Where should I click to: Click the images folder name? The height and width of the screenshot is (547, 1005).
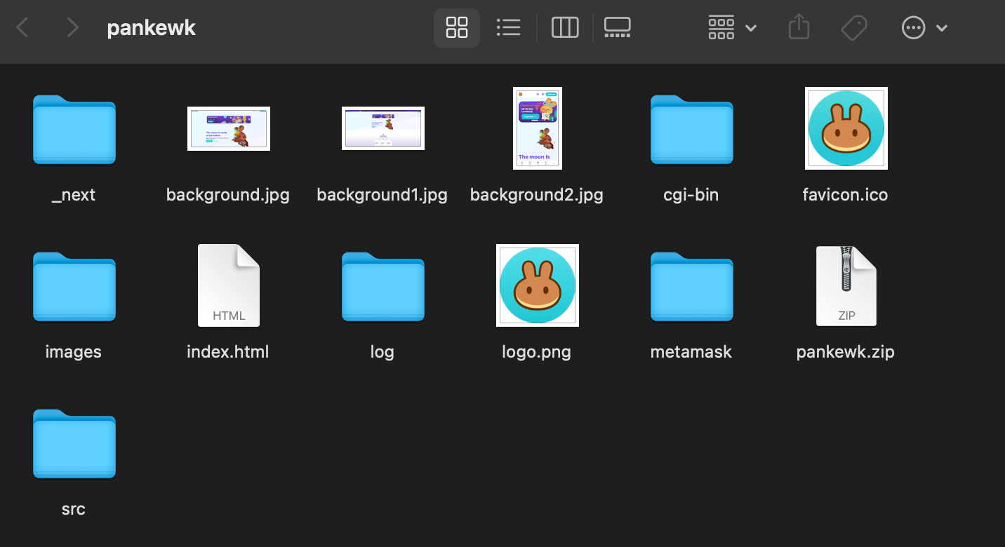tap(74, 352)
